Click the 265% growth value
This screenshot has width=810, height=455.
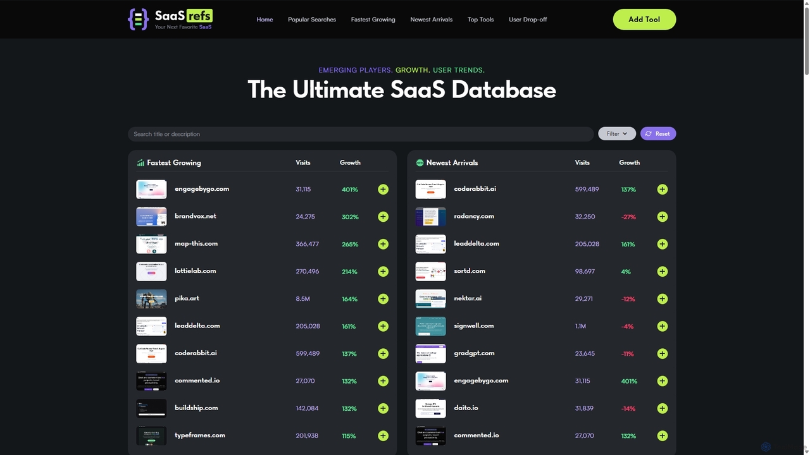coord(350,244)
